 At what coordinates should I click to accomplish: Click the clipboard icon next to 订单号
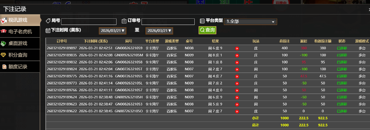[124, 21]
